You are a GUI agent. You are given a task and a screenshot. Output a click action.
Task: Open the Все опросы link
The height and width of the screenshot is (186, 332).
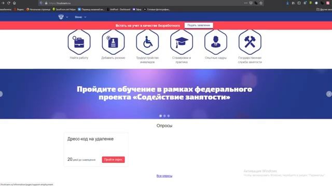[164, 176]
